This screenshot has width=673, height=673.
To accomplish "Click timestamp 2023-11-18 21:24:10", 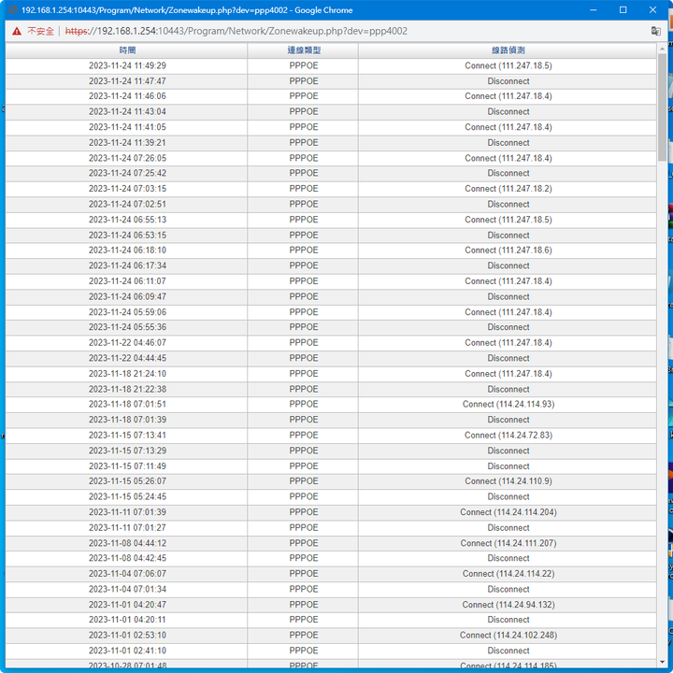I will pyautogui.click(x=127, y=373).
